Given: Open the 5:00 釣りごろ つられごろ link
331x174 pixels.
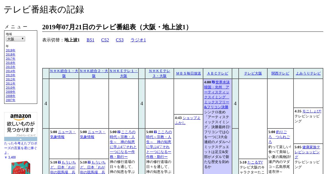Looking at the screenshot, I should tap(279, 137).
